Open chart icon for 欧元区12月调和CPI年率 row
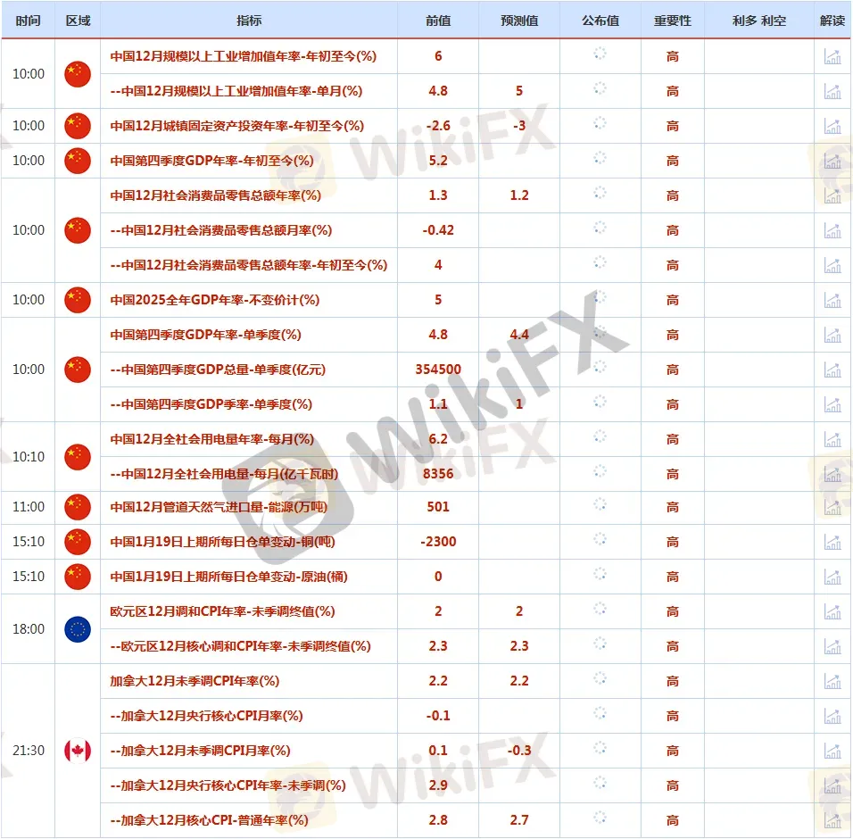This screenshot has width=853, height=839. point(832,611)
